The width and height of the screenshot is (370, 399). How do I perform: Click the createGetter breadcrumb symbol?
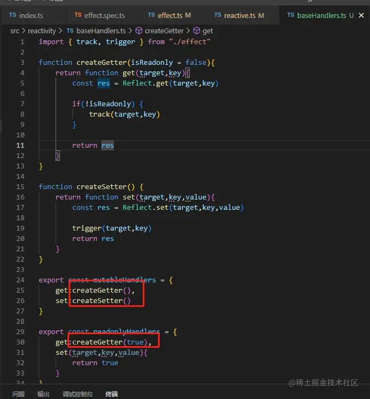(164, 31)
